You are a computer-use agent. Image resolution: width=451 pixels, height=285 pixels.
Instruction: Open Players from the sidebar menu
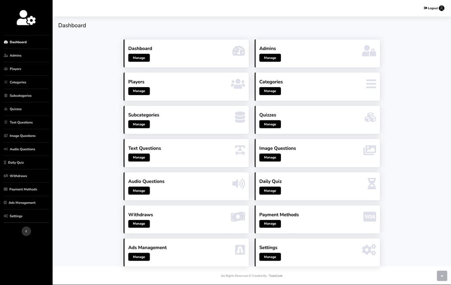coord(15,69)
